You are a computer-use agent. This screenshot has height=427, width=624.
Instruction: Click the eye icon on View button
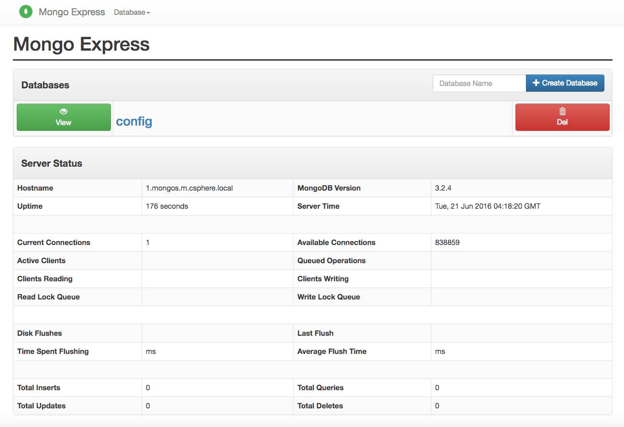[64, 111]
